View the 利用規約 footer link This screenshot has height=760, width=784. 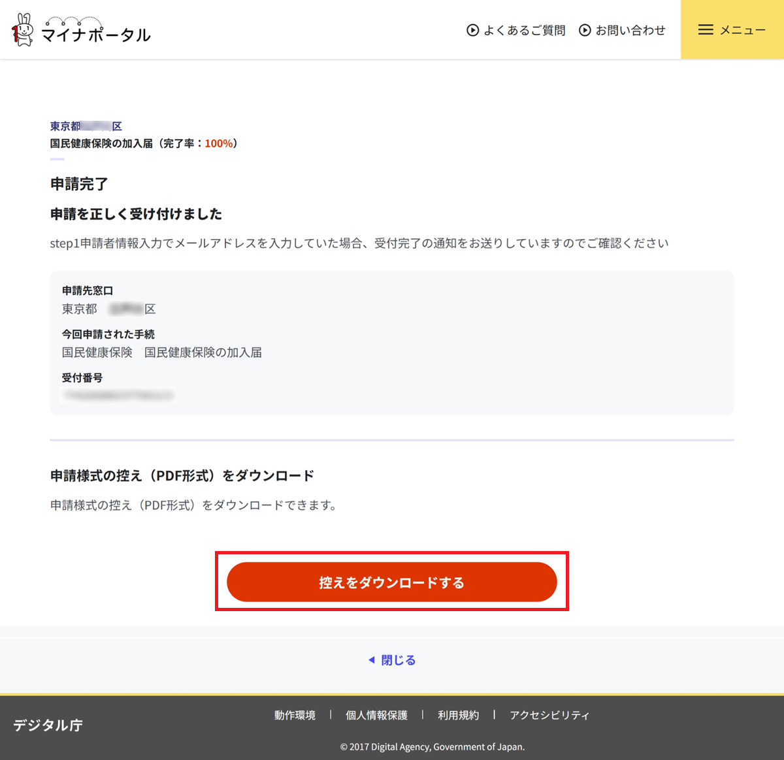coord(458,715)
